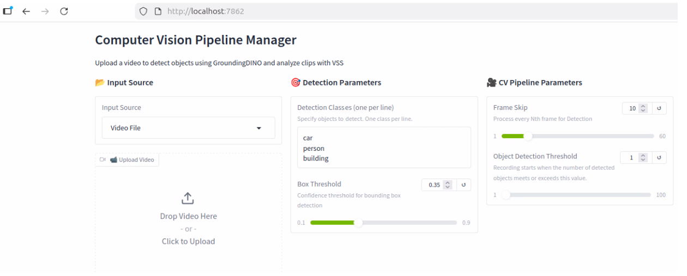Click the view-tabs icon at the browser's top left
687x276 pixels.
[x=8, y=11]
